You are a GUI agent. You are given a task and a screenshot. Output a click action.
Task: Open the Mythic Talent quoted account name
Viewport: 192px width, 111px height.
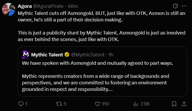coord(47,55)
